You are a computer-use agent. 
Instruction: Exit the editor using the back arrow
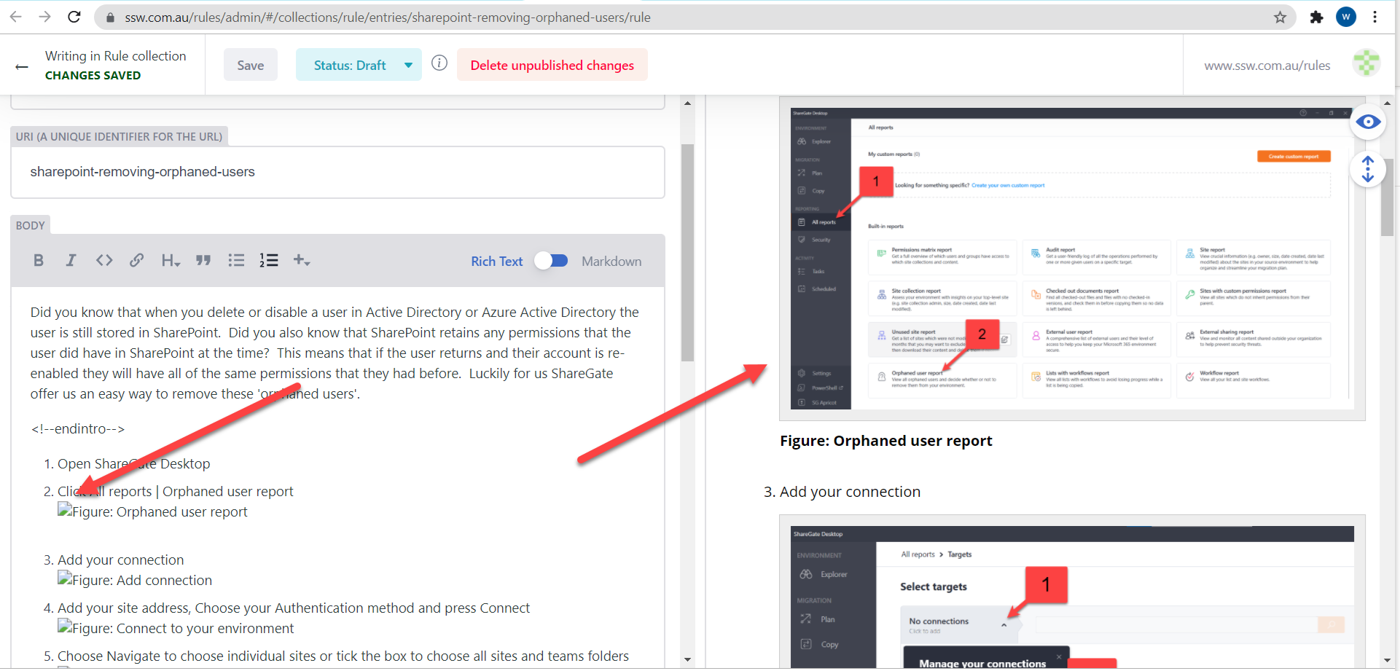(22, 67)
